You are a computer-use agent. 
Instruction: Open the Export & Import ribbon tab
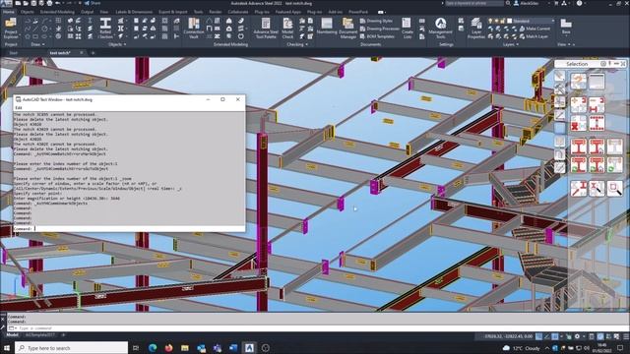[173, 12]
